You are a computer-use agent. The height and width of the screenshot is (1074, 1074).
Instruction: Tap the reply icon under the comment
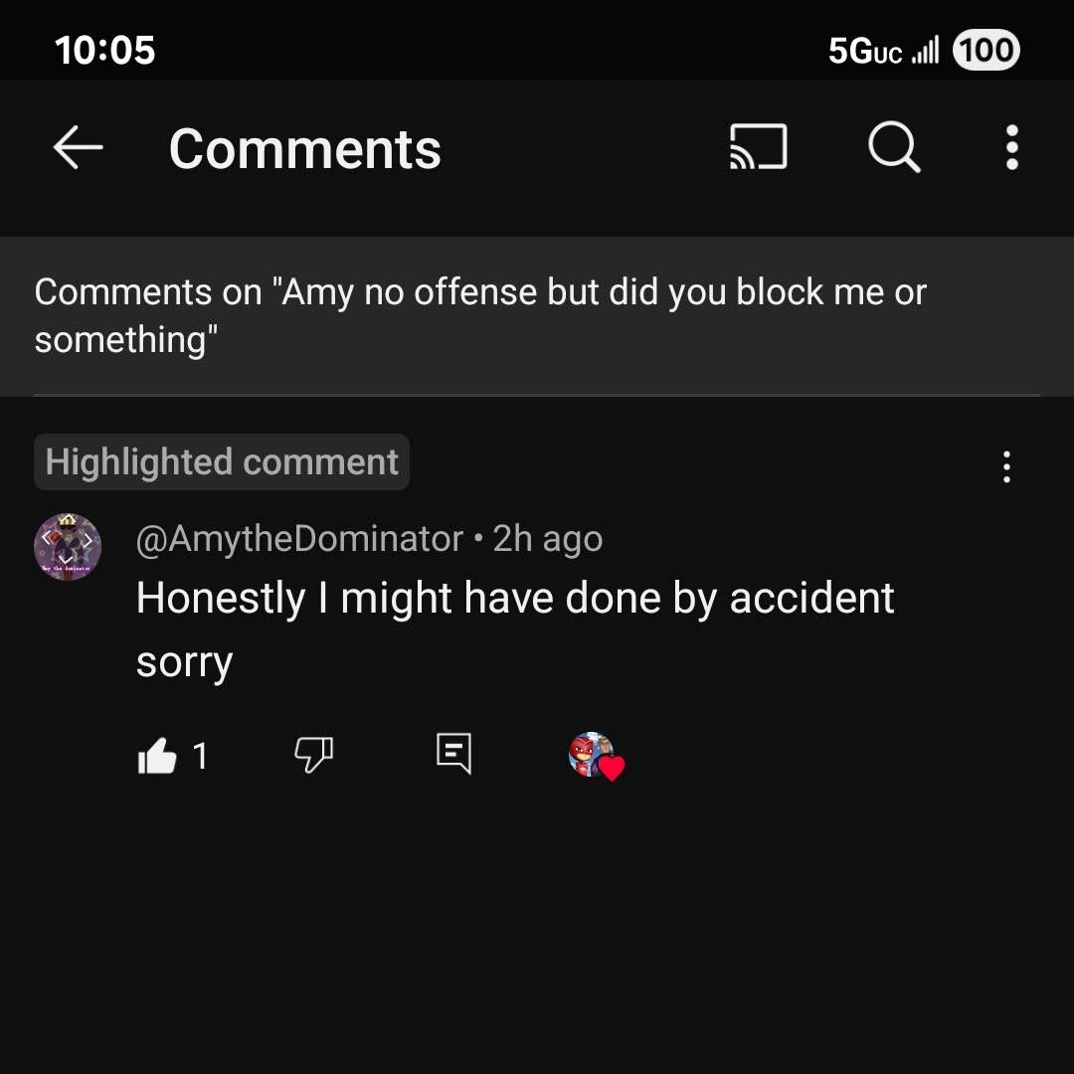pyautogui.click(x=454, y=754)
